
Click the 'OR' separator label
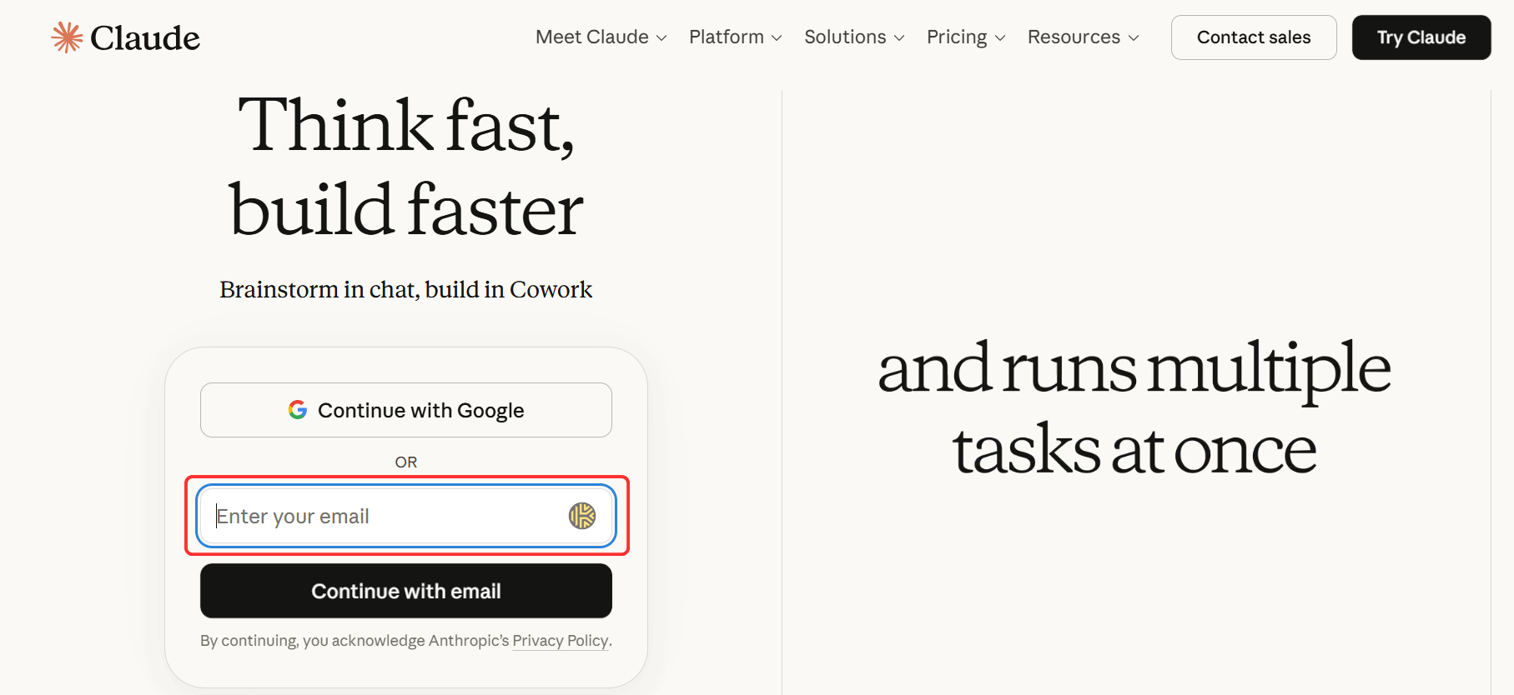click(406, 462)
